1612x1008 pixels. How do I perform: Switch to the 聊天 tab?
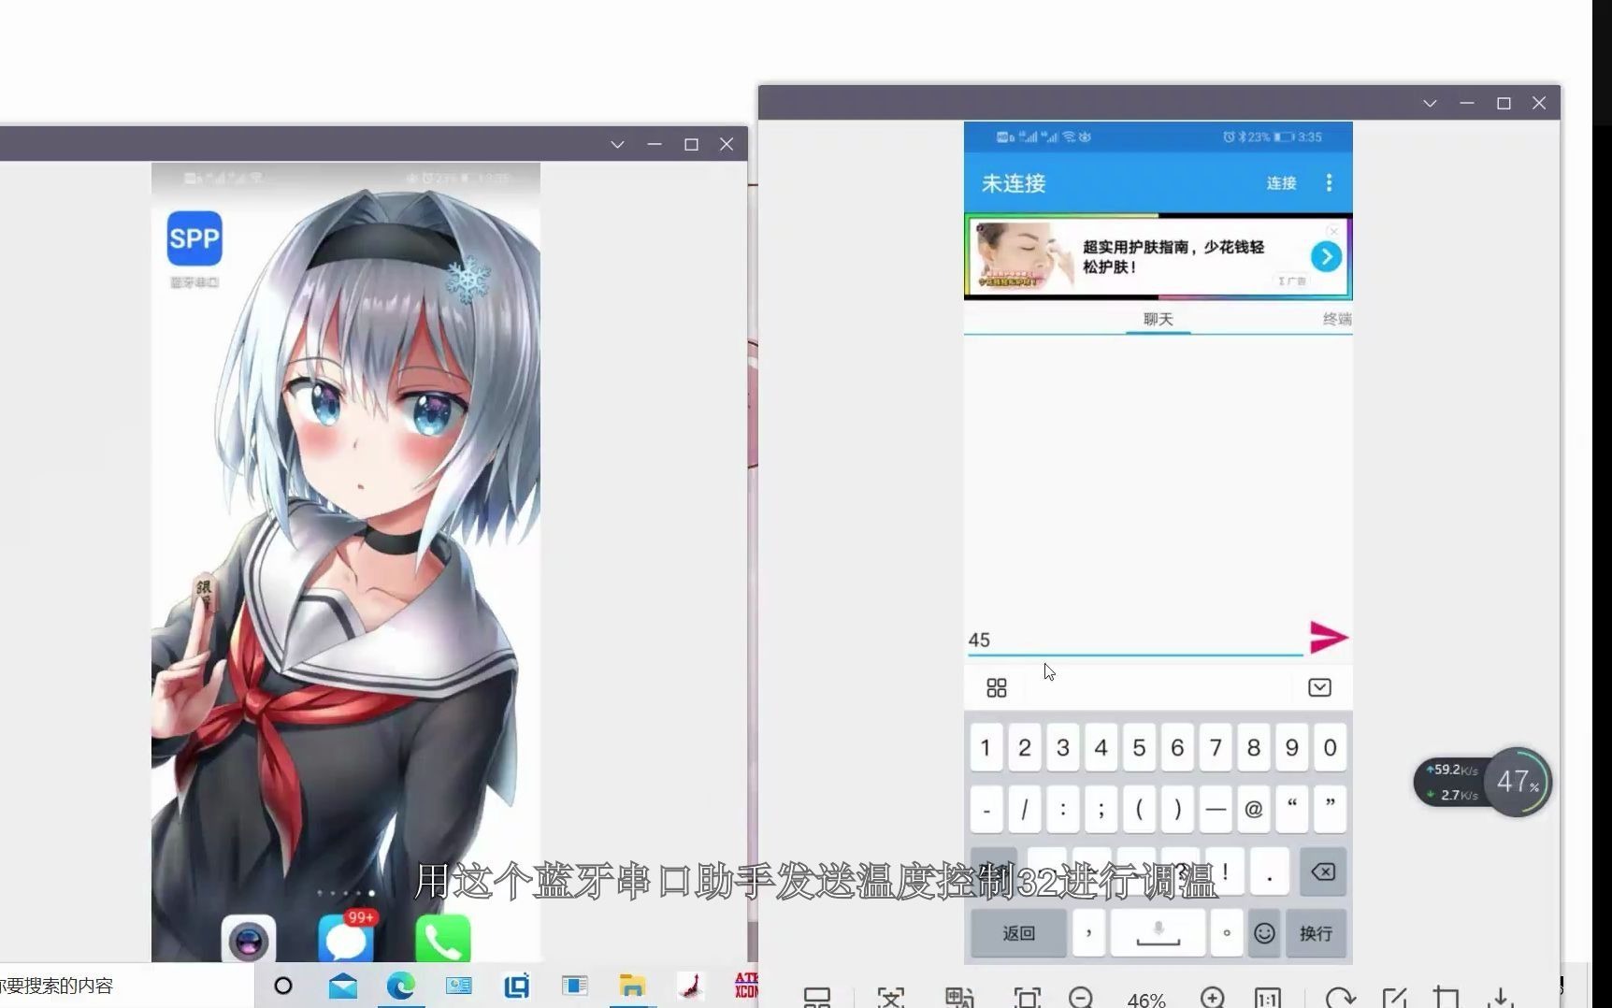1158,319
